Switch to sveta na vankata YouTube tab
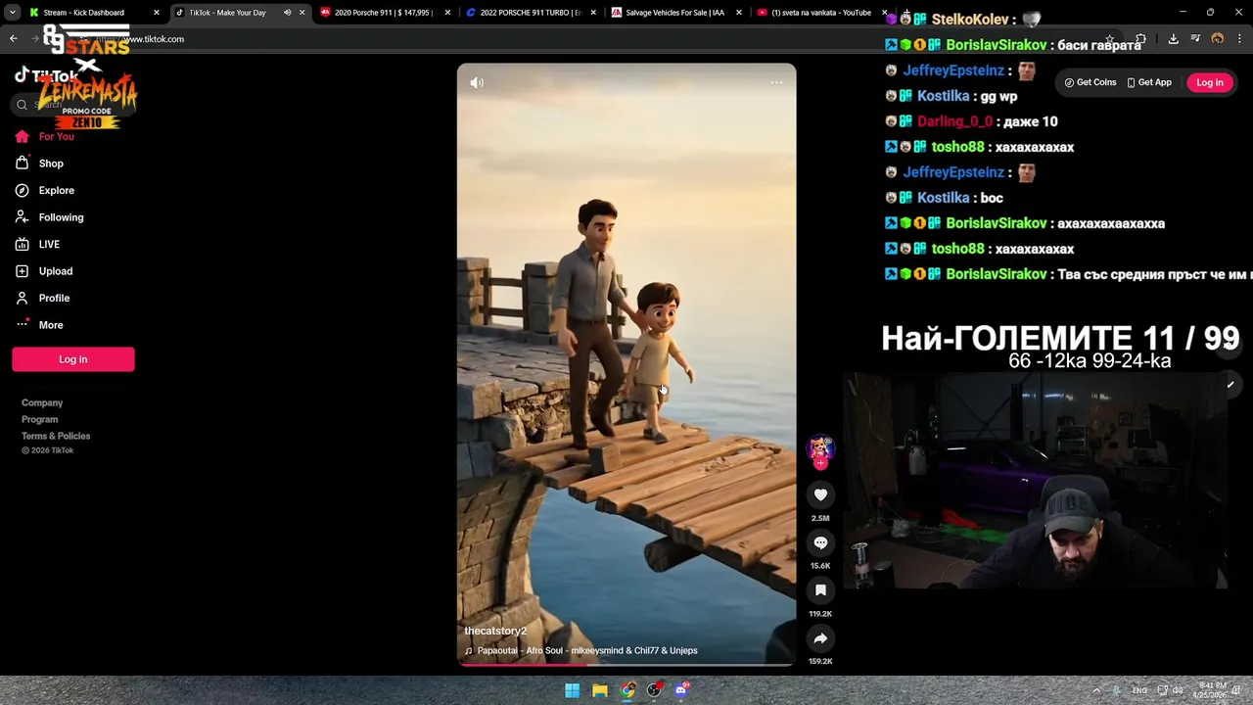The image size is (1253, 705). (x=820, y=13)
